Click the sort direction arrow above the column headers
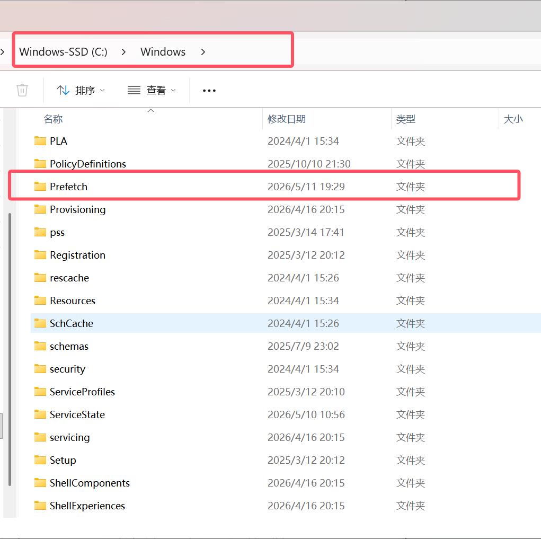 tap(150, 110)
